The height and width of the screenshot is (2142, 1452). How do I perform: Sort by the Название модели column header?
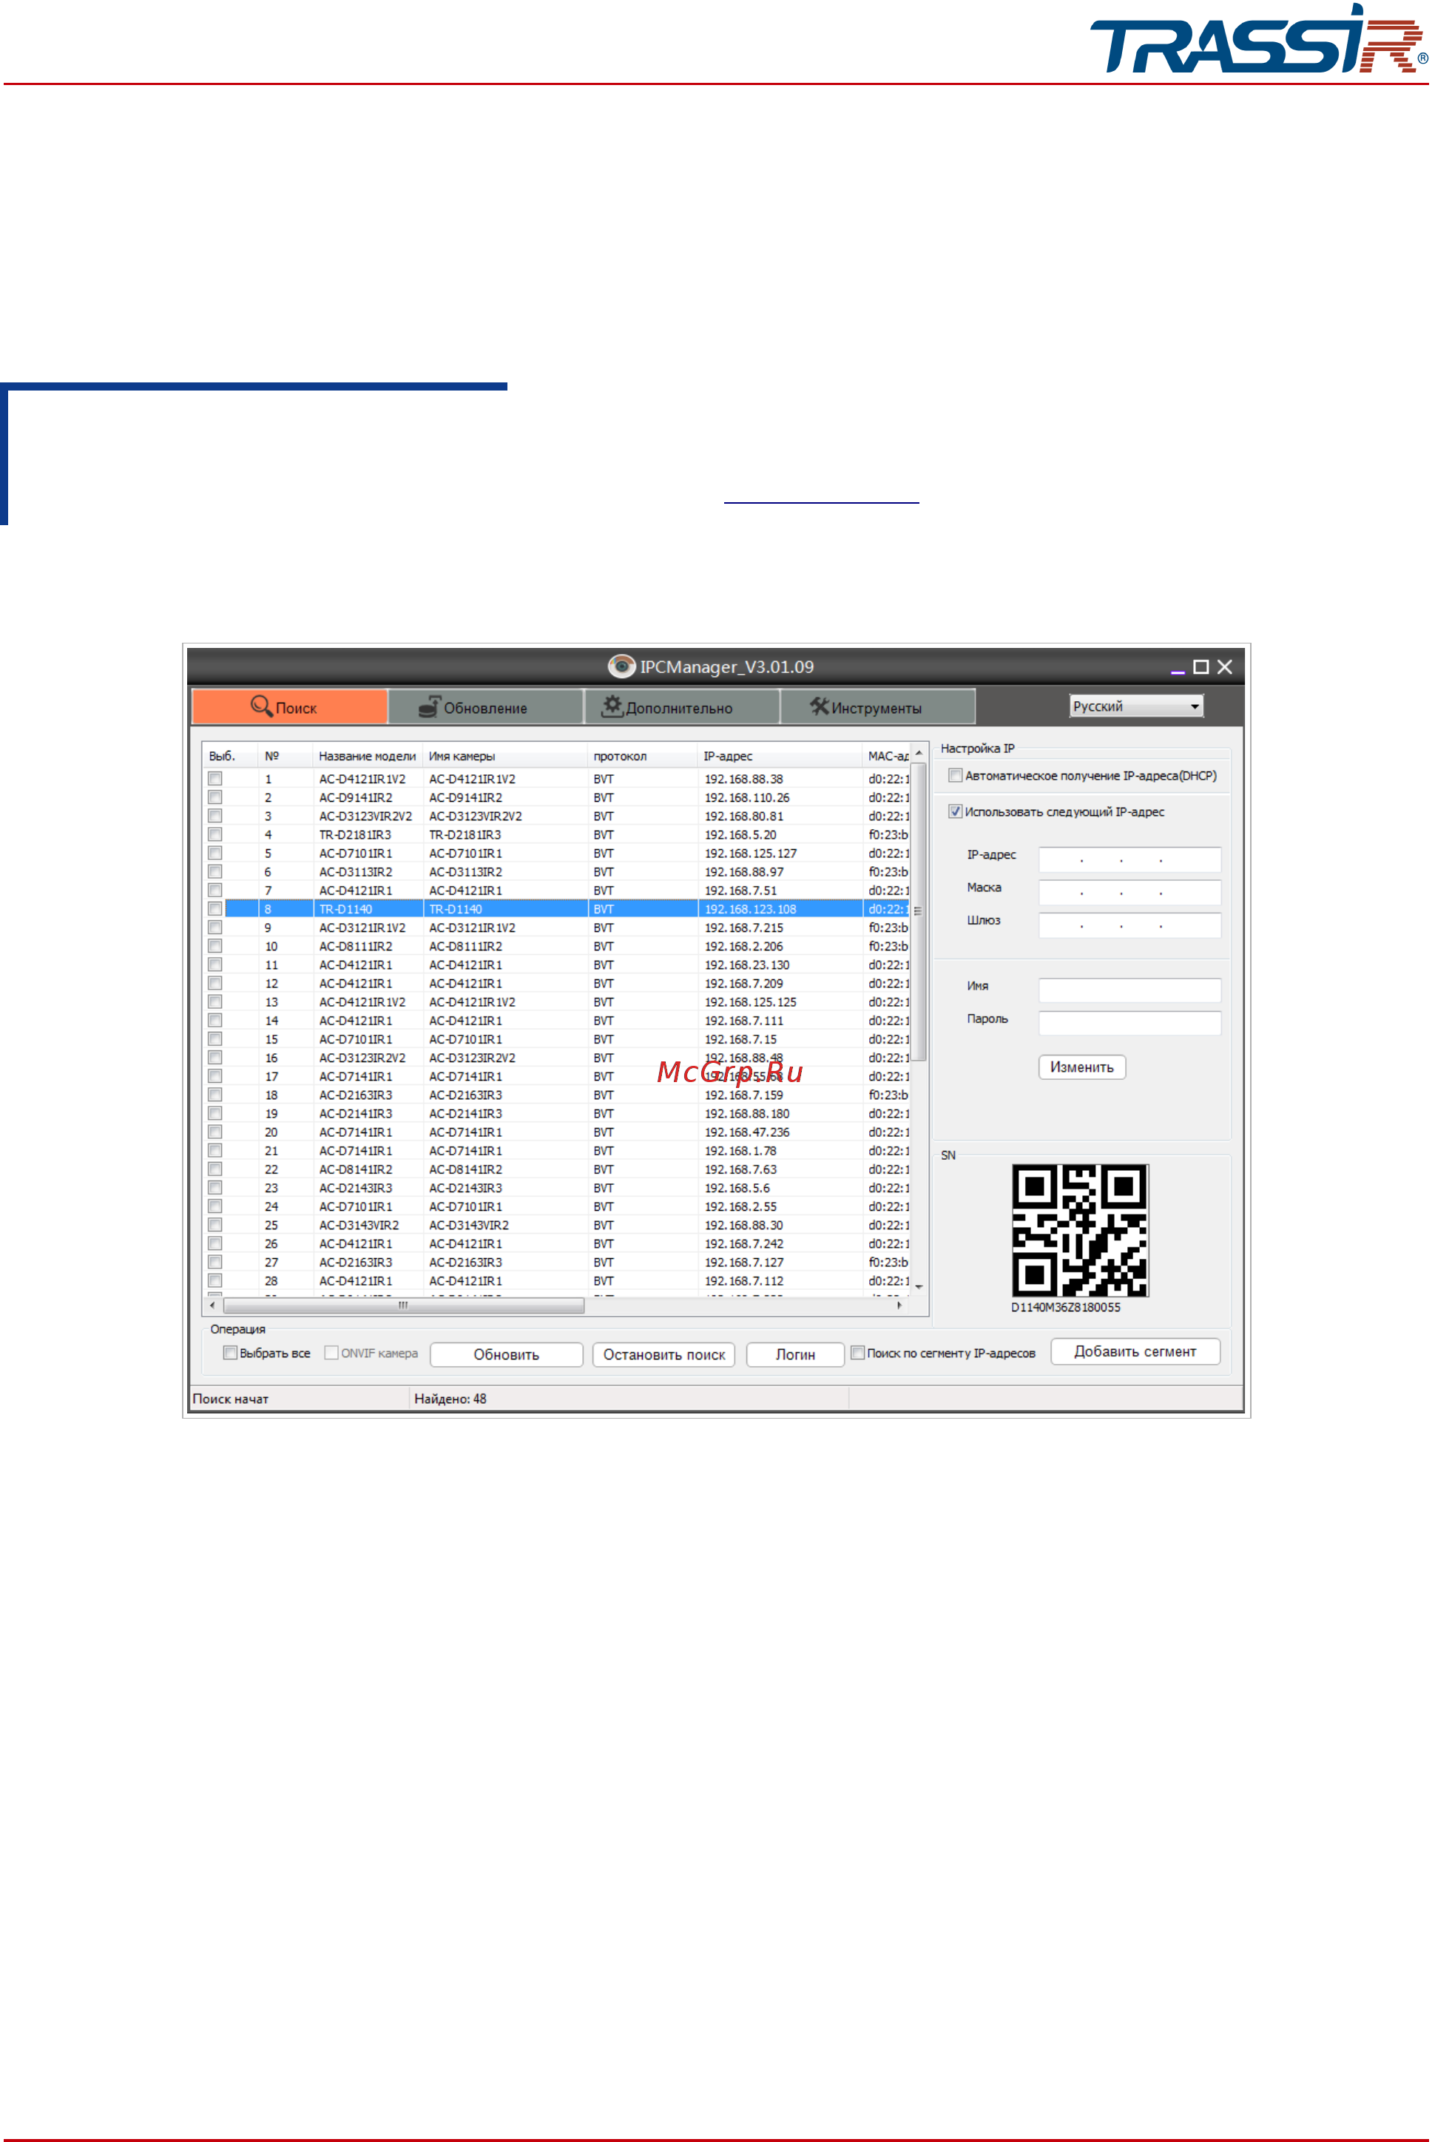(367, 756)
